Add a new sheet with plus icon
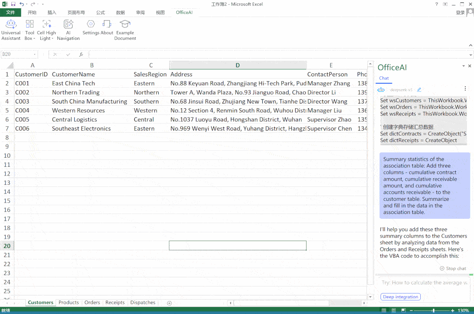 pyautogui.click(x=169, y=303)
